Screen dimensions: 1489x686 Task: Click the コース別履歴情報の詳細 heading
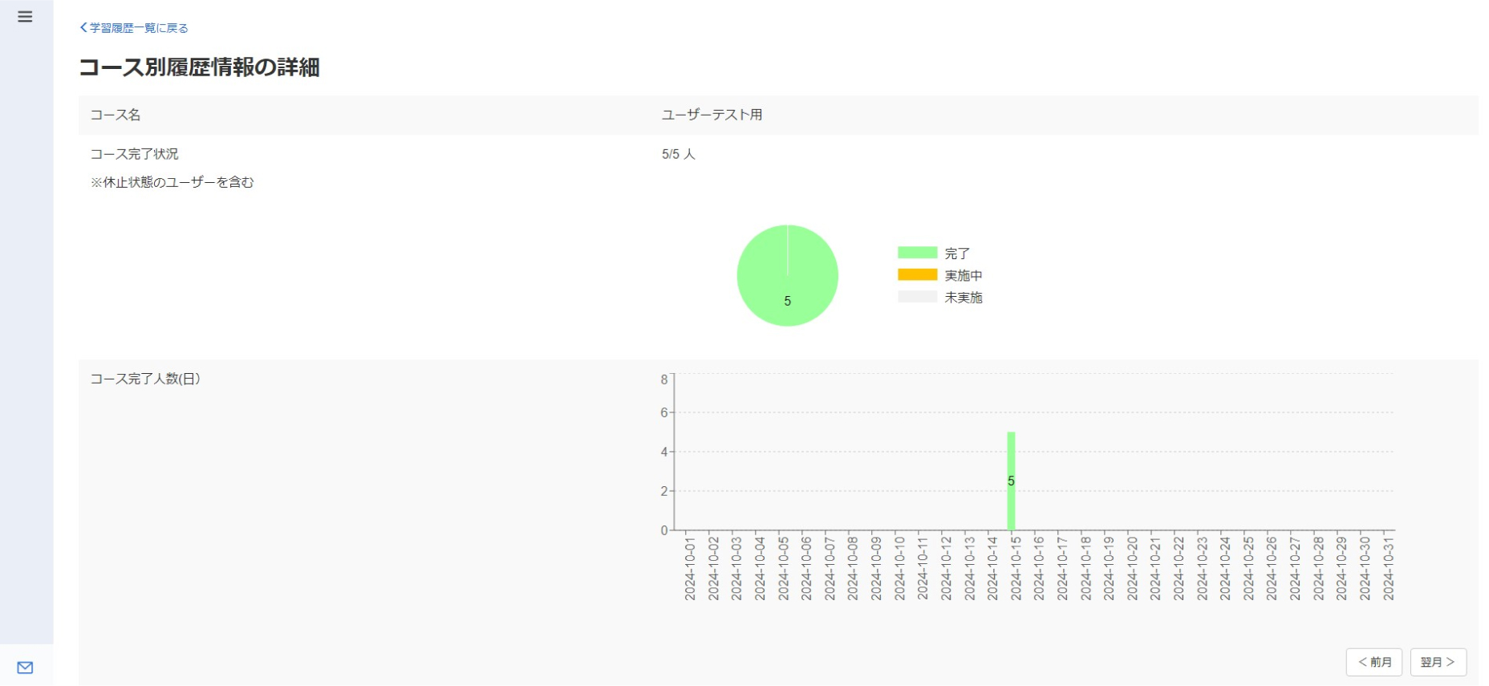point(199,67)
